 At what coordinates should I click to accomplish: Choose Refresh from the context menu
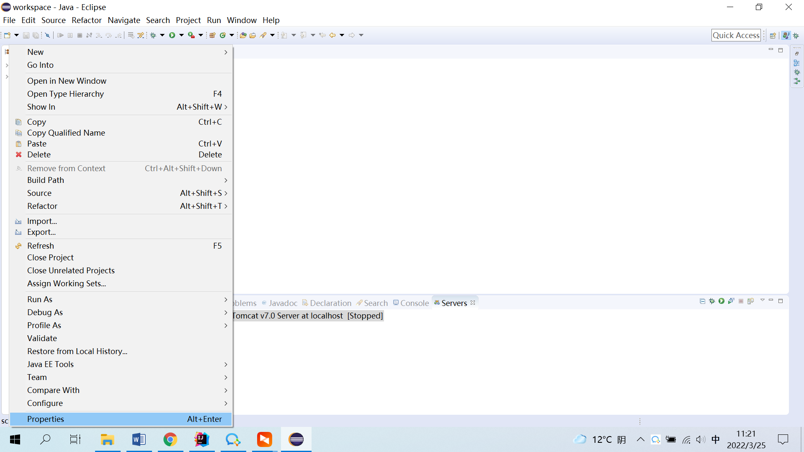coord(41,246)
